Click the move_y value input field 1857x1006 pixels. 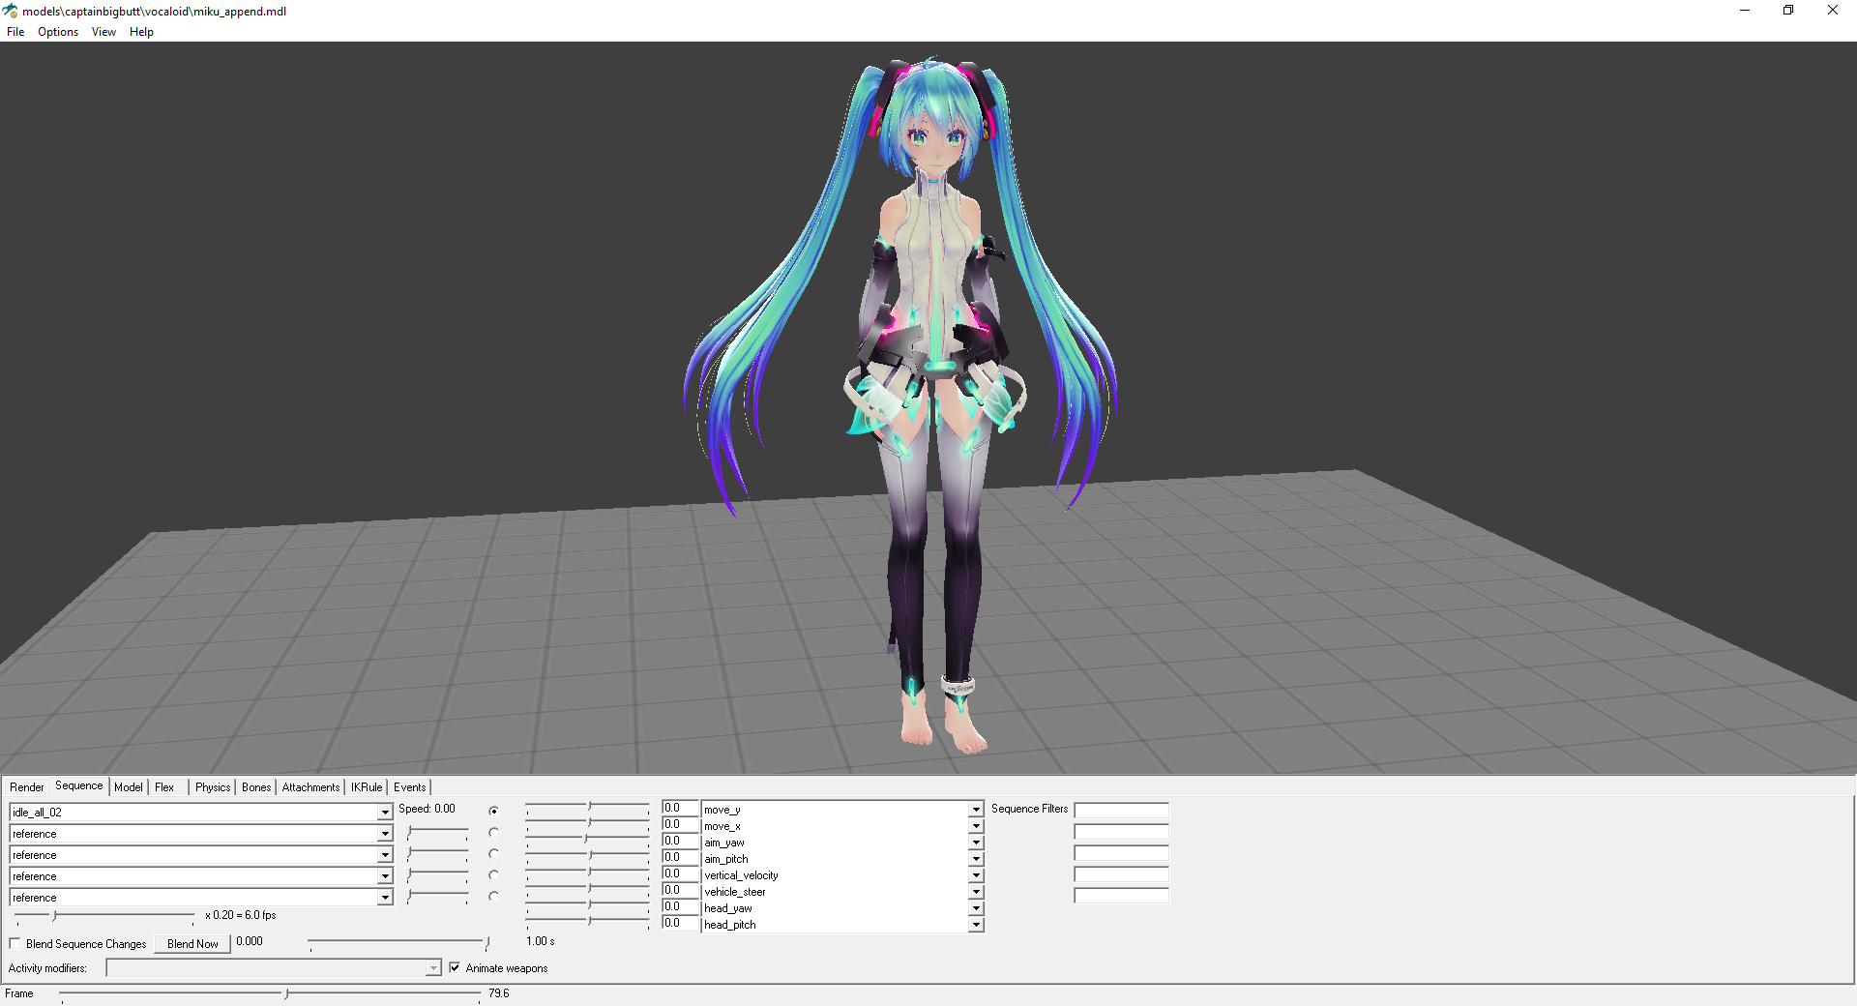click(x=680, y=808)
